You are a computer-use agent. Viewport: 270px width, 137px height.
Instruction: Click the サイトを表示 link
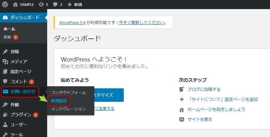click(200, 119)
